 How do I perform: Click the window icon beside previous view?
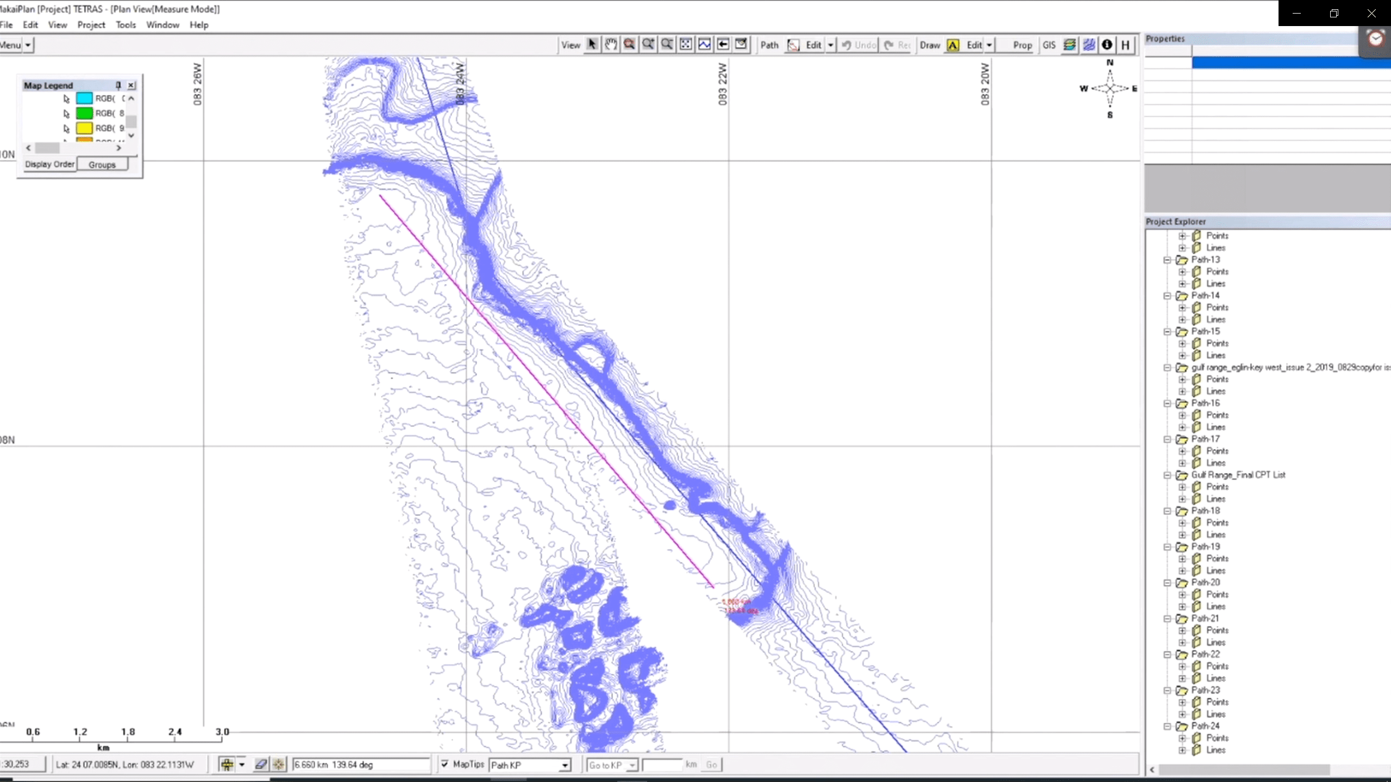(x=741, y=45)
